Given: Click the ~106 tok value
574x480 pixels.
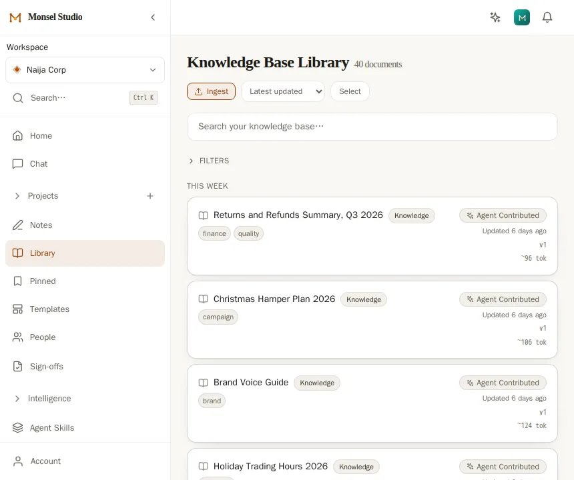Looking at the screenshot, I should 532,342.
